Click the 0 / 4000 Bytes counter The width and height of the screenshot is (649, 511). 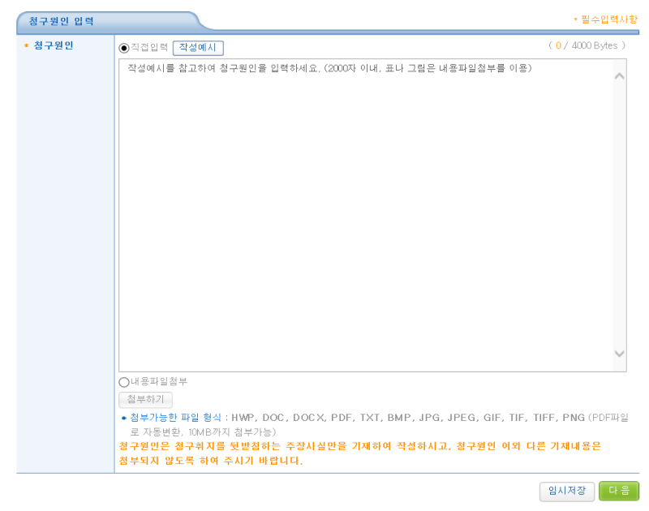click(587, 45)
